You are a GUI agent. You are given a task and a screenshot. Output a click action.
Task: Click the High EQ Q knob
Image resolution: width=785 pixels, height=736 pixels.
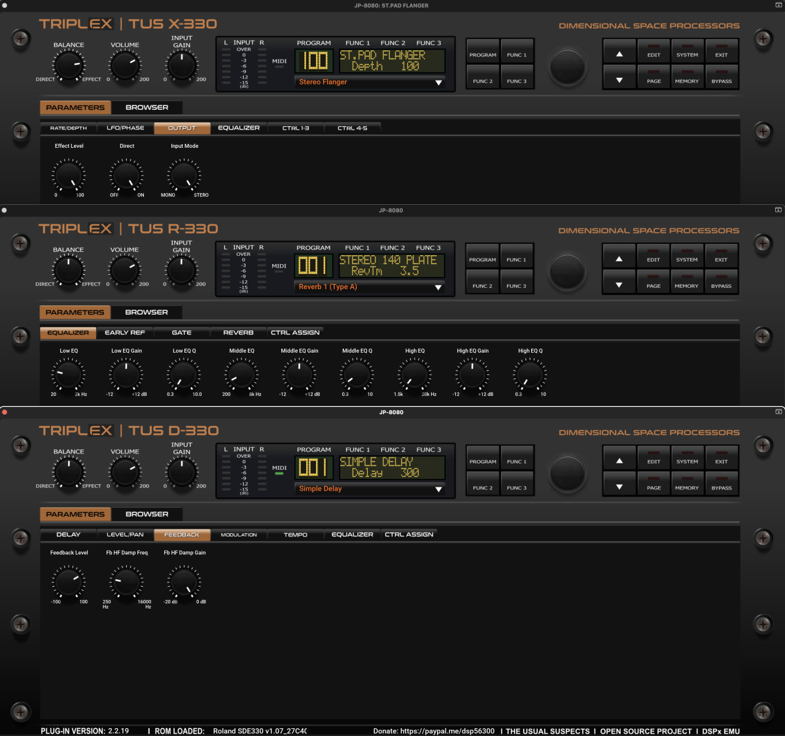pyautogui.click(x=530, y=375)
